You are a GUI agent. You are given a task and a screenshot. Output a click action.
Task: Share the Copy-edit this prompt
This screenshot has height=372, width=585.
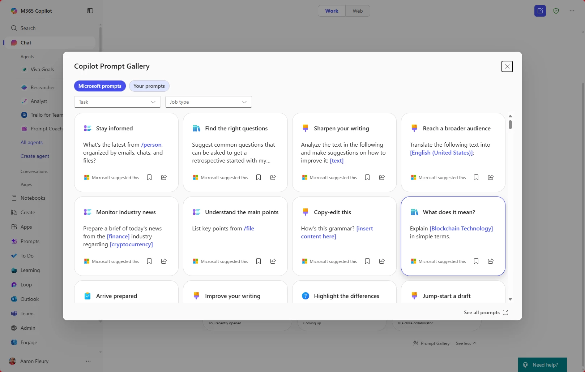click(x=382, y=261)
